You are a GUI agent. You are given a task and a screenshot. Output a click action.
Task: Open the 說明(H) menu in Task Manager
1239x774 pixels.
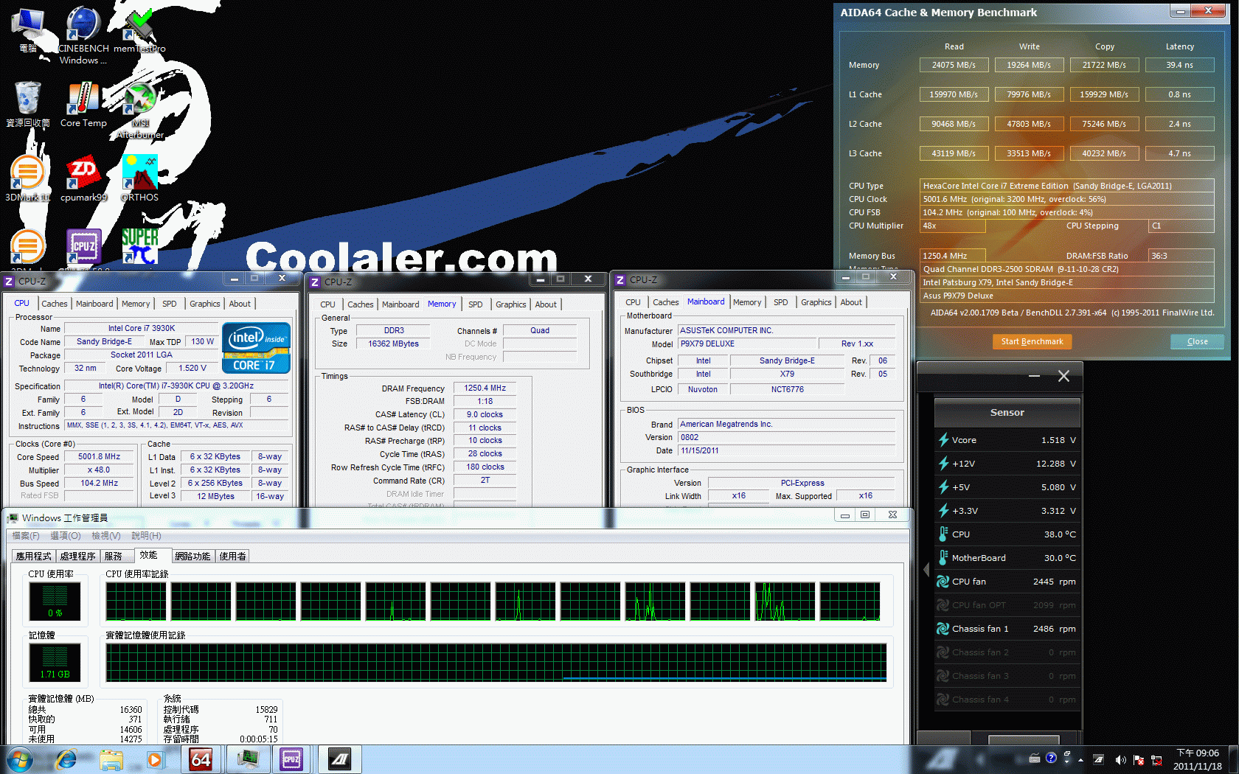click(146, 536)
